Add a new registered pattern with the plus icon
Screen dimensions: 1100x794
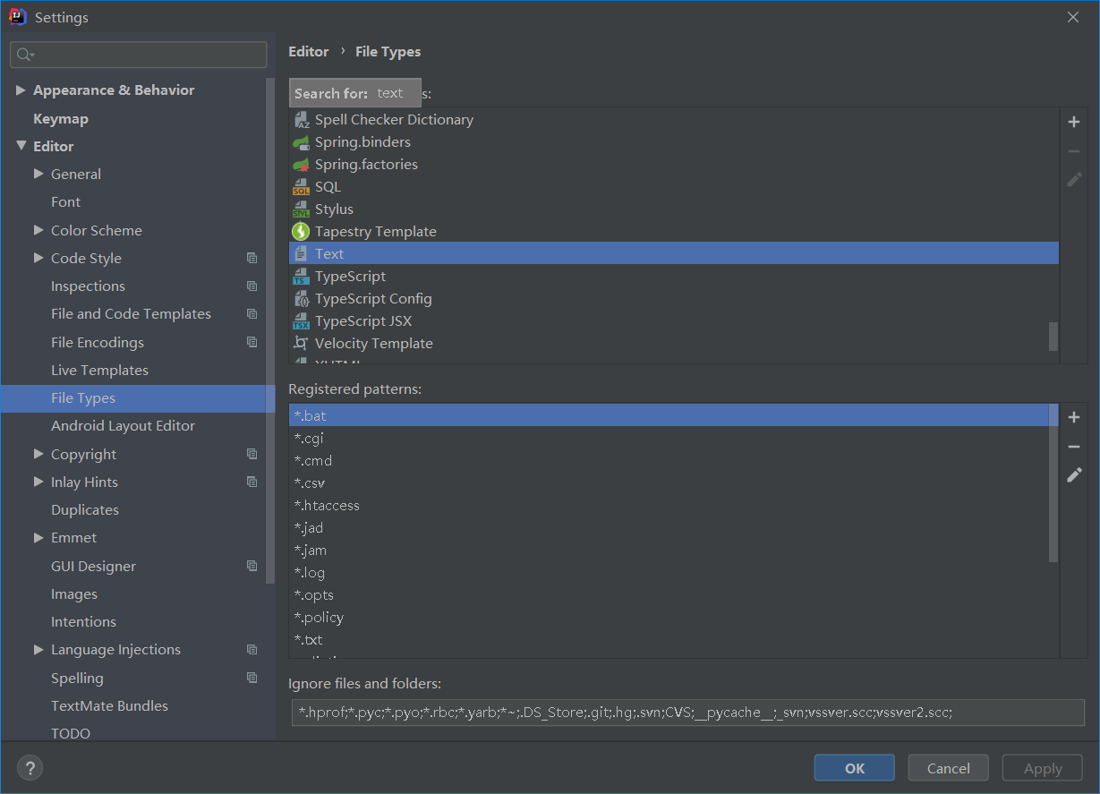tap(1074, 416)
